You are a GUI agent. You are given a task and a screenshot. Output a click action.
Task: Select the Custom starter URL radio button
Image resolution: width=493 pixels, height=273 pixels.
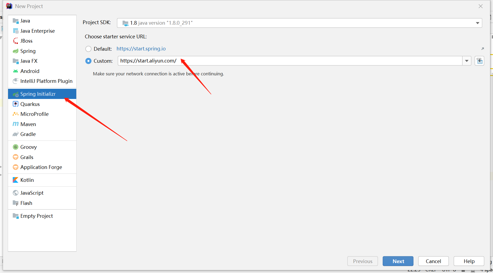(x=88, y=61)
